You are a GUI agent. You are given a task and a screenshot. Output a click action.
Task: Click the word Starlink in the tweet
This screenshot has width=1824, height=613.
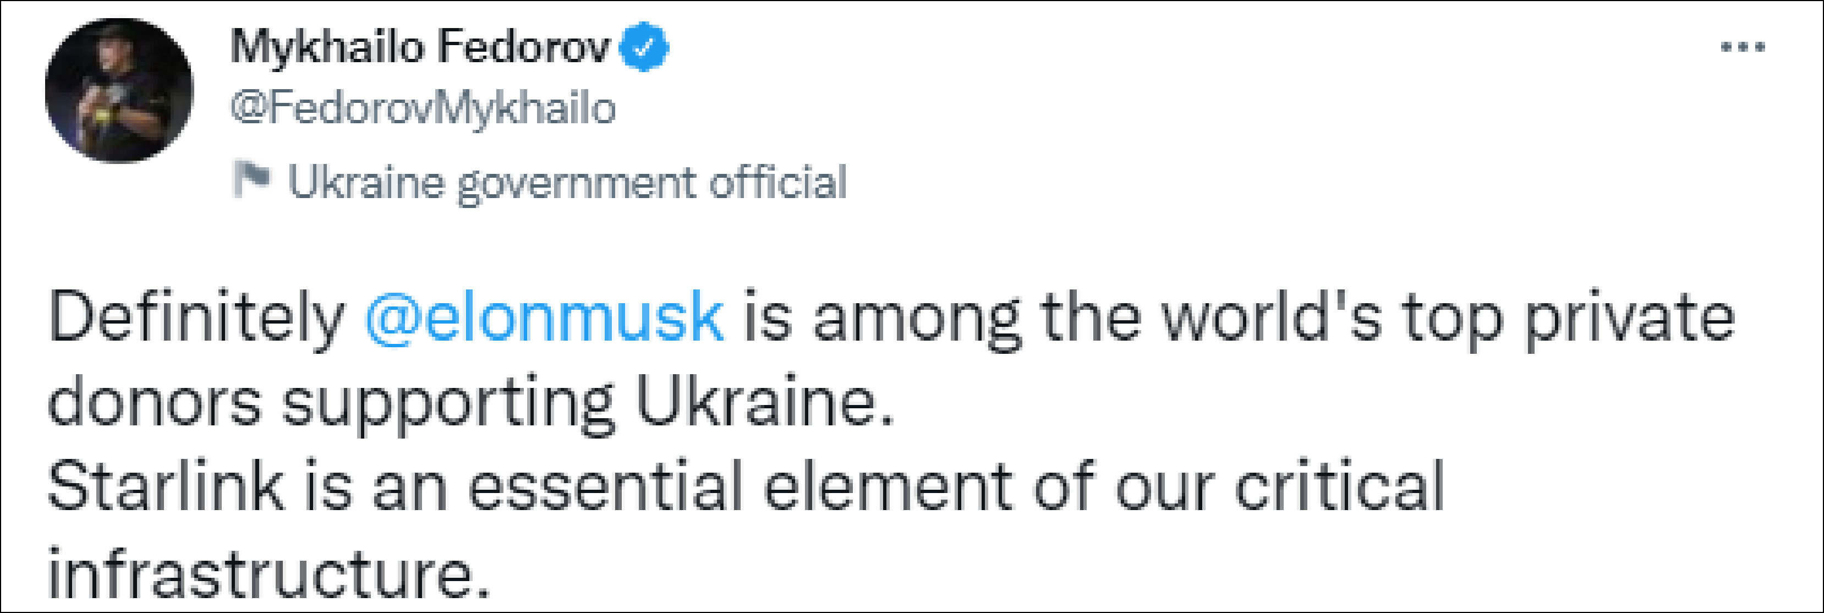(166, 487)
